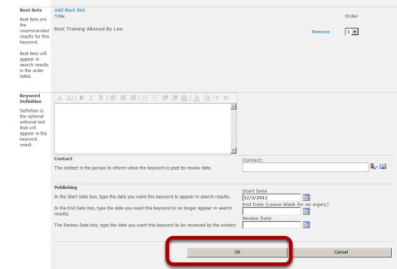Screen dimensions: 397x269
Task: Open calendar picker for End Date
Action: pos(307,211)
